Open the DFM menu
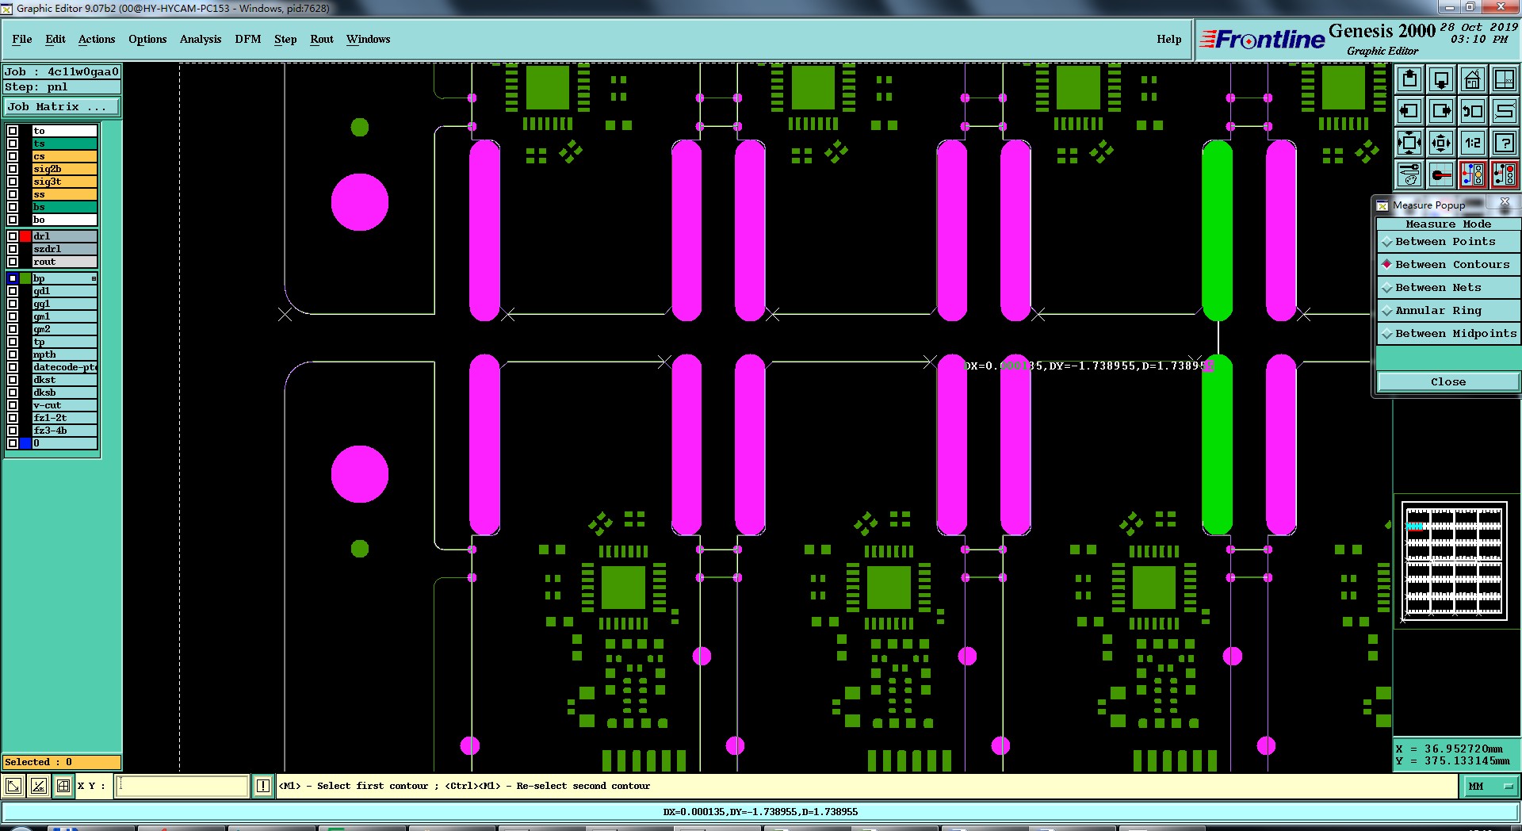Viewport: 1522px width, 831px height. [x=248, y=39]
